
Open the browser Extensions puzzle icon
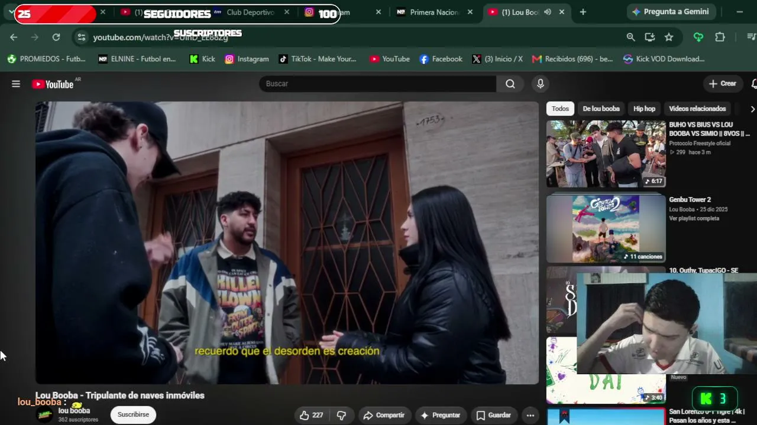click(720, 37)
